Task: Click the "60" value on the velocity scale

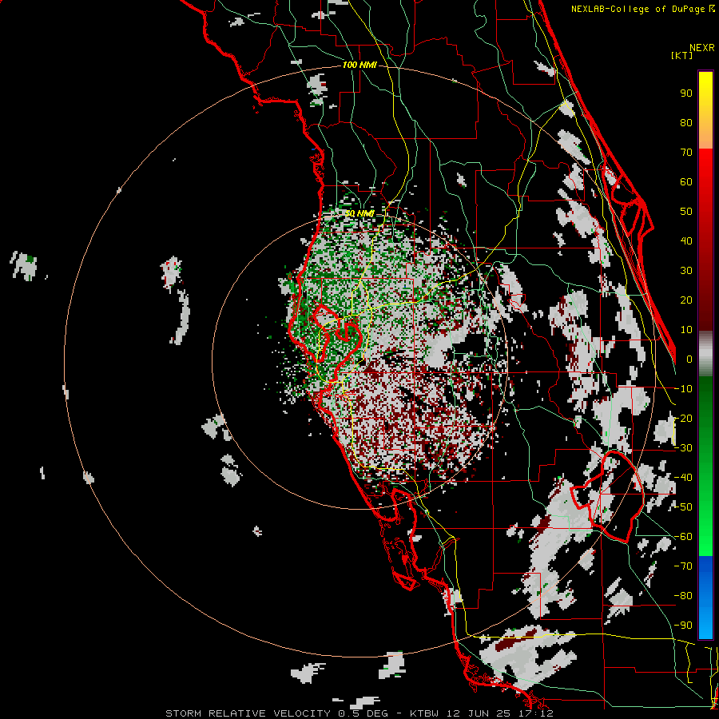Action: tap(686, 182)
